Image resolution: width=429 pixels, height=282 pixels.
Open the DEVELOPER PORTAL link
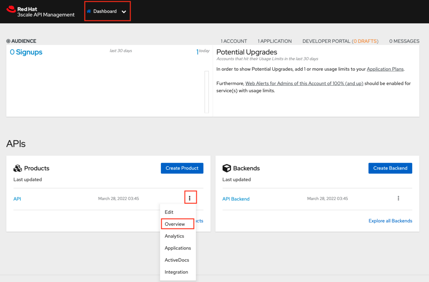(326, 41)
